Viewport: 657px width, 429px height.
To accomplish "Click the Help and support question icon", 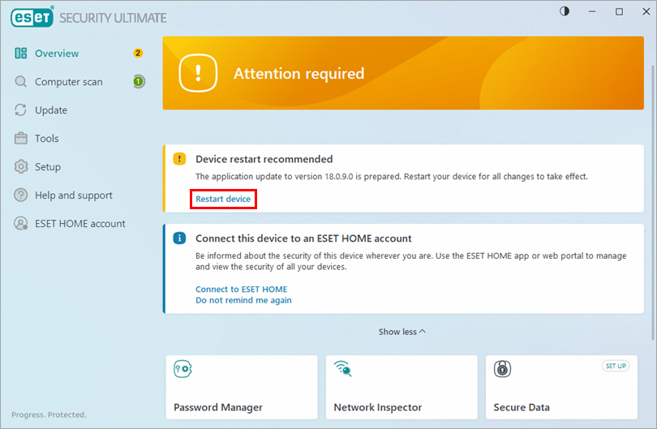I will 21,195.
